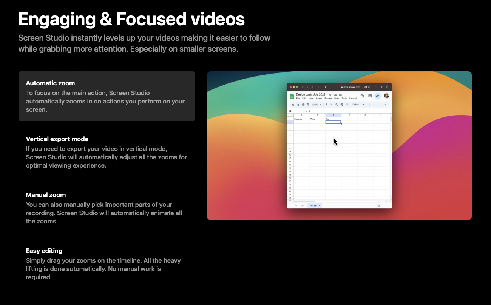491x305 pixels.
Task: Open the Data menu in Sheets
Action: coord(337,99)
